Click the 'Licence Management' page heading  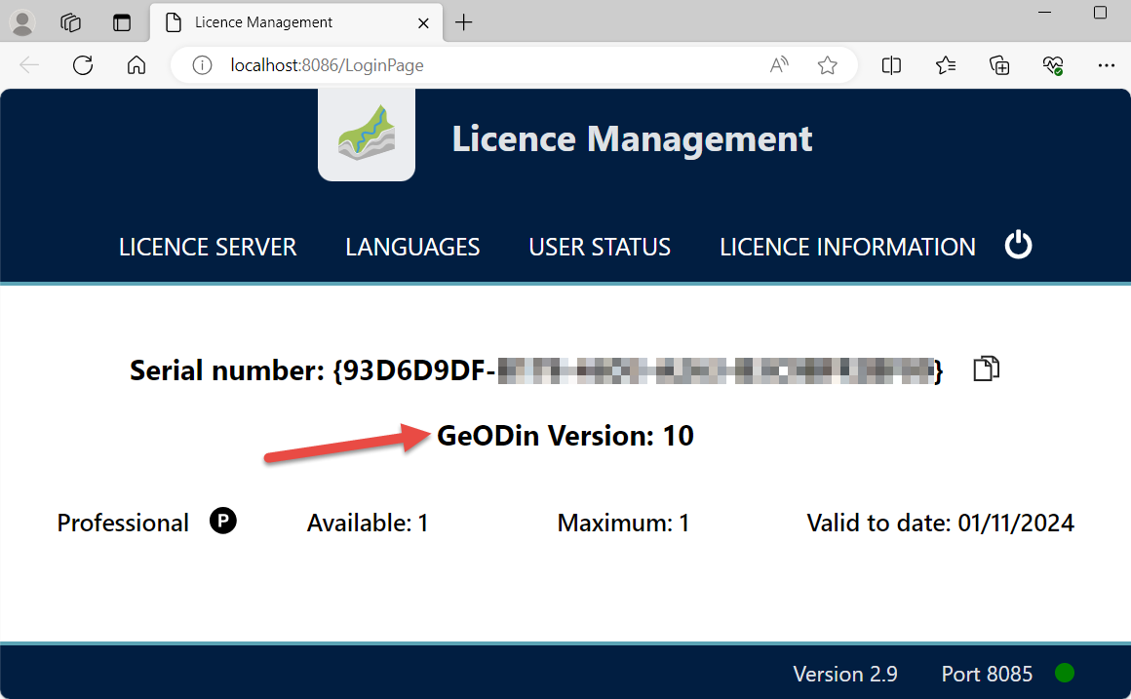[x=632, y=138]
